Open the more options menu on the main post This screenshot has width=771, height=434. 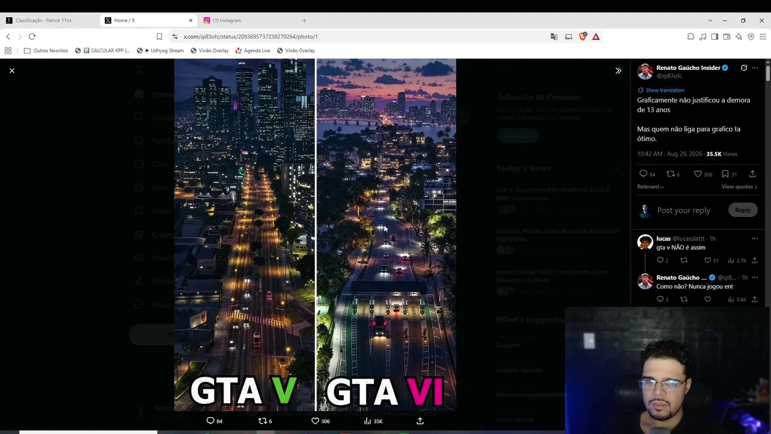coord(755,68)
